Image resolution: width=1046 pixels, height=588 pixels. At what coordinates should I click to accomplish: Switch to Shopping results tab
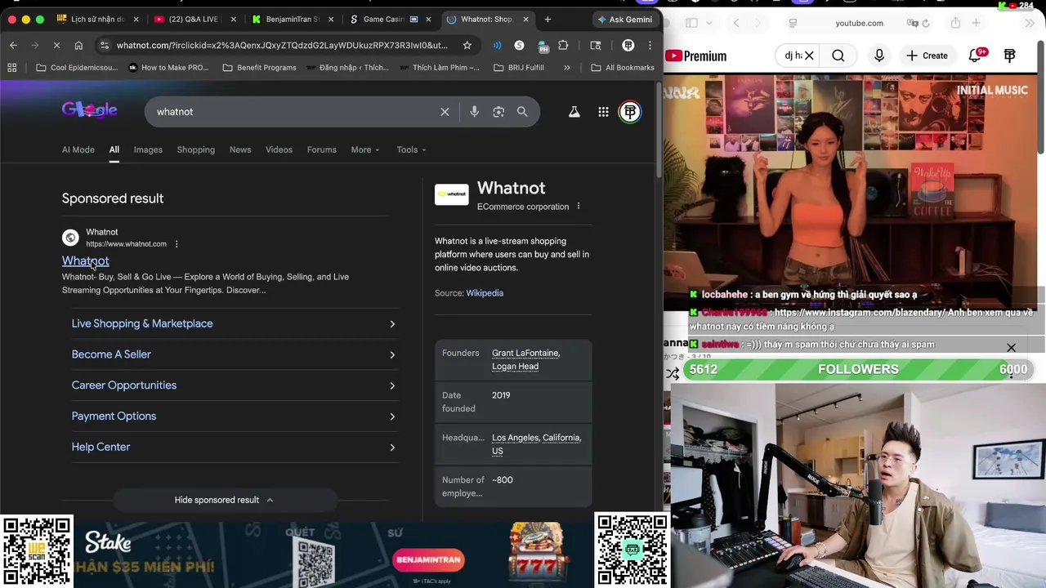click(x=196, y=149)
